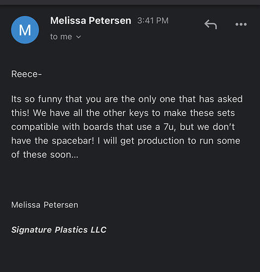Click the 'to me' recipient label
This screenshot has height=272, width=260.
tap(61, 36)
